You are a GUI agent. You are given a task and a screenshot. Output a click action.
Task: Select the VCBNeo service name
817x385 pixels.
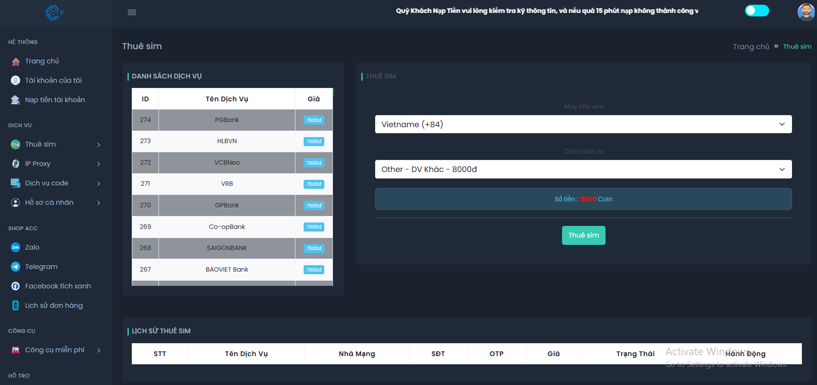(227, 163)
